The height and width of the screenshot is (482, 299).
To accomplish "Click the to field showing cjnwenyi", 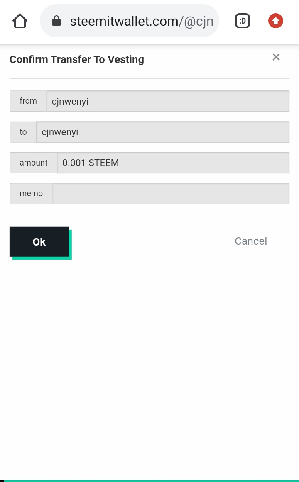I will pos(162,132).
